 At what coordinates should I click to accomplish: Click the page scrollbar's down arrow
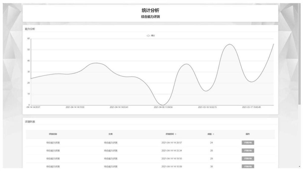click(300, 166)
